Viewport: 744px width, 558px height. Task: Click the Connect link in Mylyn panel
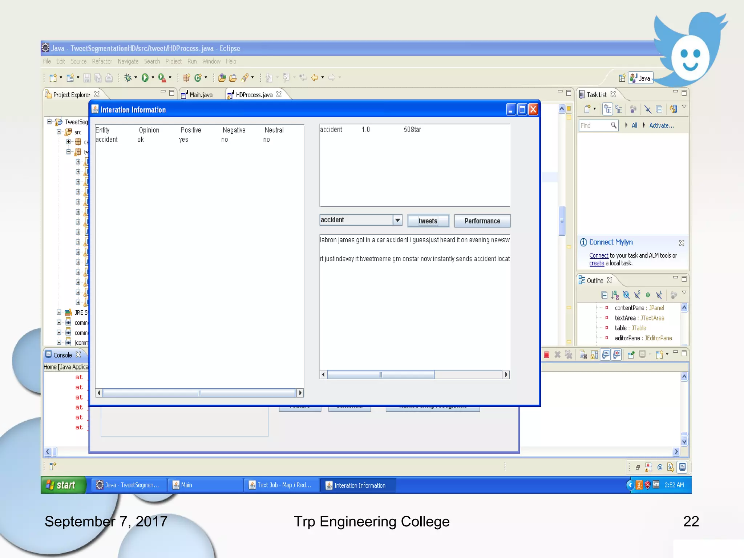(x=598, y=255)
